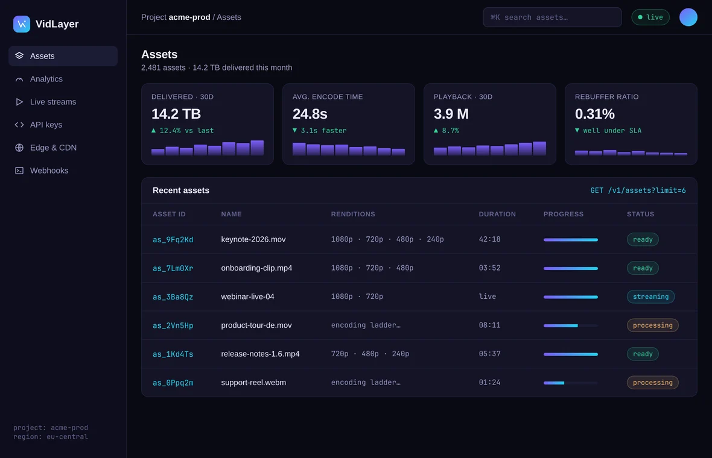Click the PROGRESS column header
This screenshot has width=712, height=458.
point(564,214)
